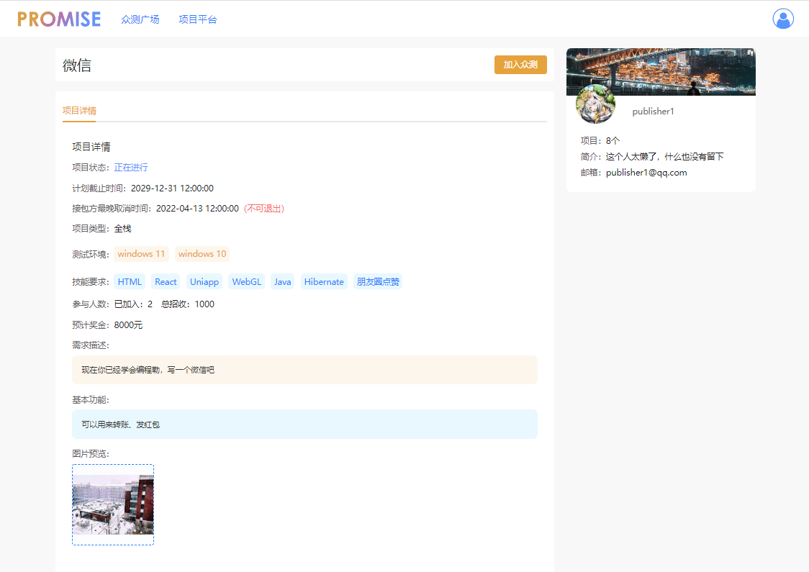Click the 基本功能 blue text box

click(304, 425)
